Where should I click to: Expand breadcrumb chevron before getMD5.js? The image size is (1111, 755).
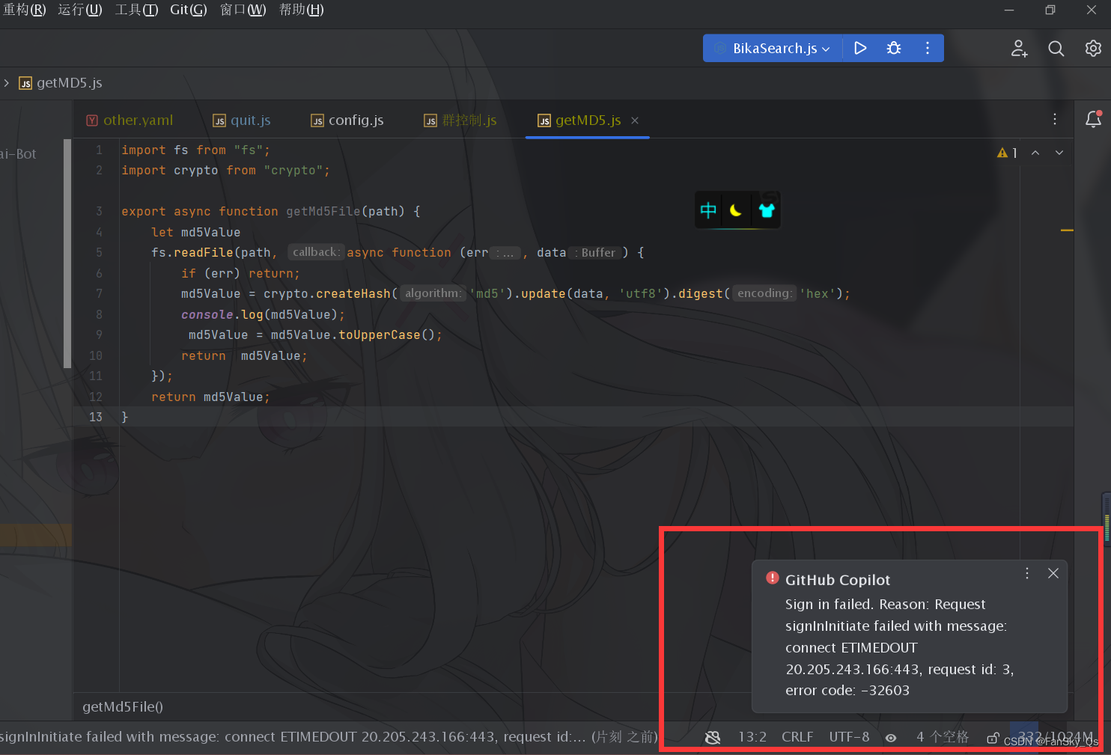6,83
